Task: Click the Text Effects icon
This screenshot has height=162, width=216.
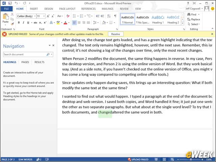Action: click(51, 23)
